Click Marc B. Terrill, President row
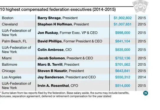The width and height of the screenshot is (160, 110). coord(74,64)
